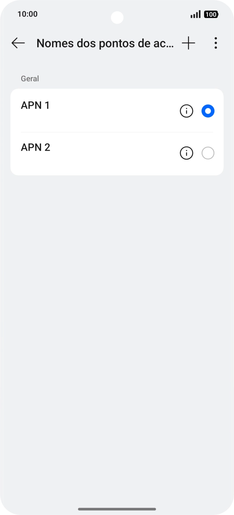This screenshot has width=234, height=515.
Task: Tap the APN 1 label
Action: (x=35, y=106)
